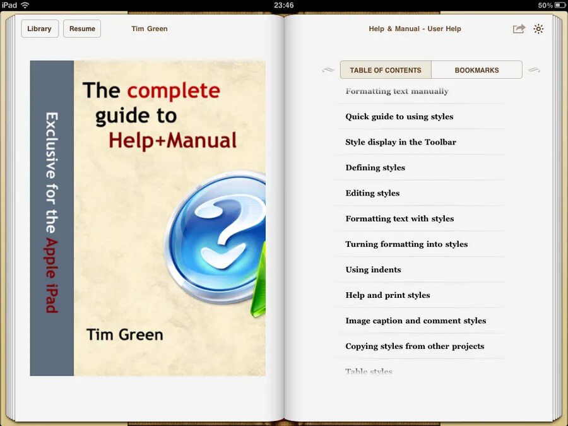Viewport: 568px width, 426px height.
Task: Tap the 50% battery percentage
Action: click(545, 5)
